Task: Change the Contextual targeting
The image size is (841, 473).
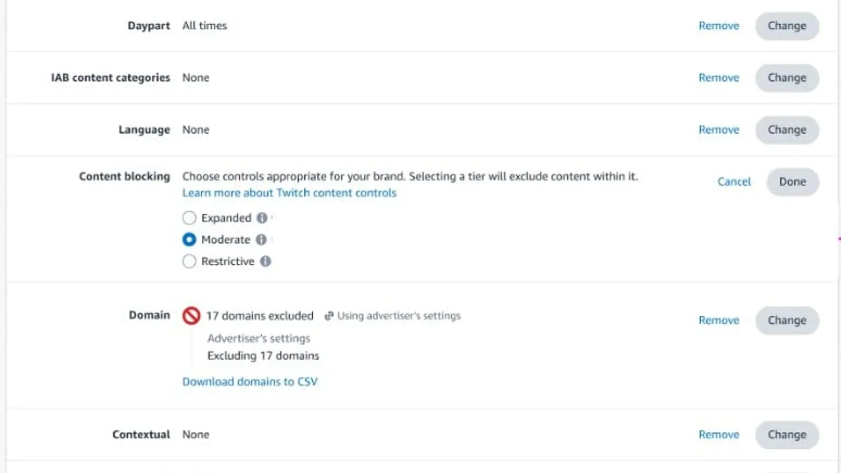Action: (787, 435)
